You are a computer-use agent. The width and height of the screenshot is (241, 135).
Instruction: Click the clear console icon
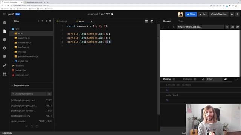tap(203, 79)
